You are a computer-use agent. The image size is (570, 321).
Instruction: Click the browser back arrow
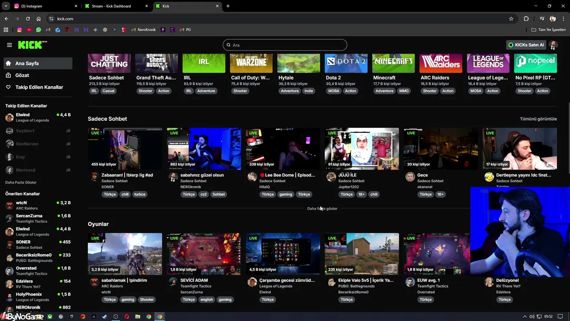(x=6, y=19)
